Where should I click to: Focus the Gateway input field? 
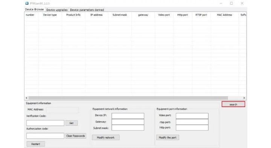[128, 122]
